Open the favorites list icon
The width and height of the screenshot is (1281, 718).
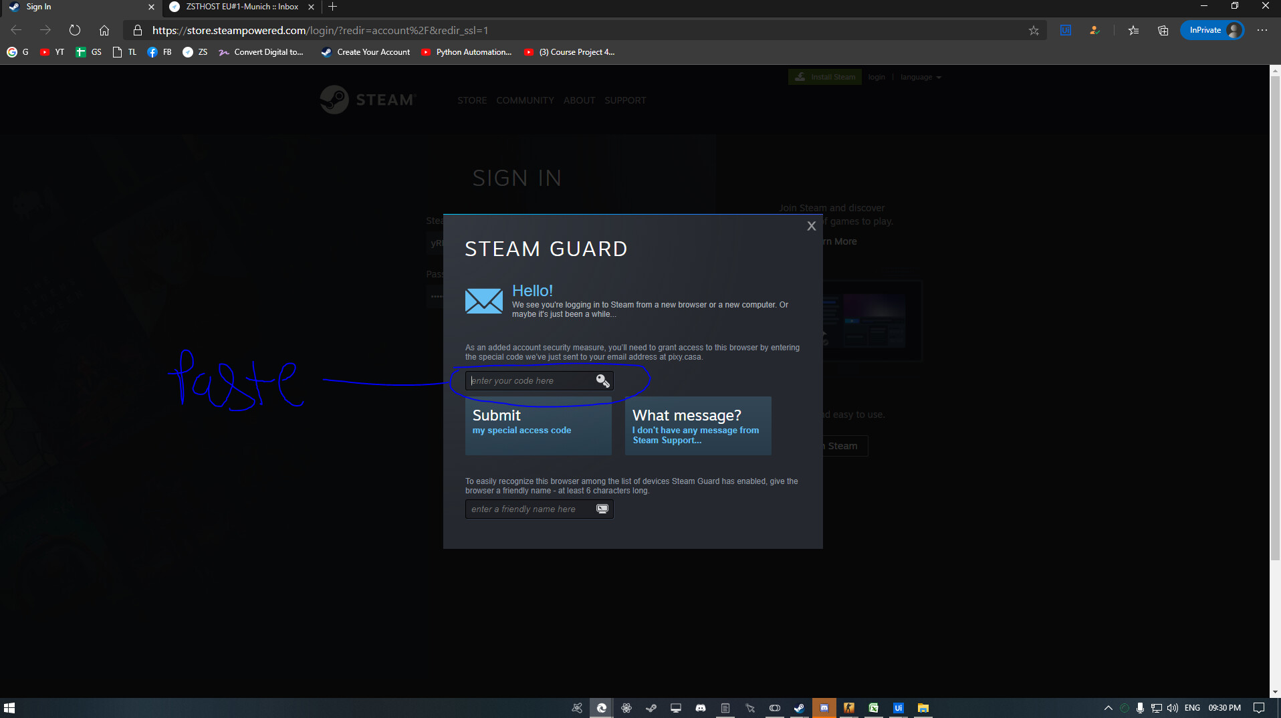[x=1134, y=30]
